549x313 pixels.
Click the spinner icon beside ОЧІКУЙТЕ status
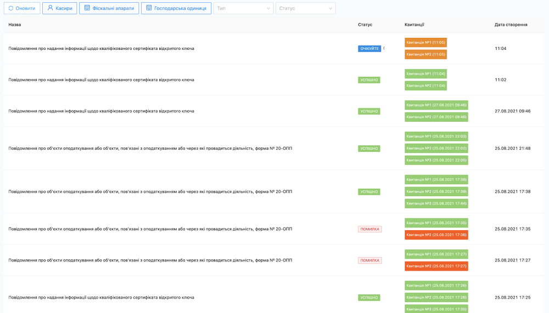[384, 48]
